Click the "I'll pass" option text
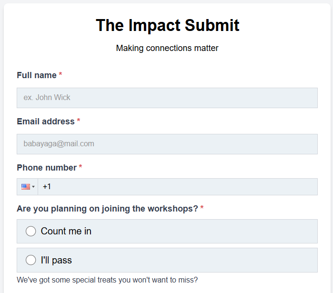This screenshot has width=333, height=293. coord(56,260)
